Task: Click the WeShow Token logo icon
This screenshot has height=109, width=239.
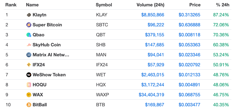Action: point(29,75)
